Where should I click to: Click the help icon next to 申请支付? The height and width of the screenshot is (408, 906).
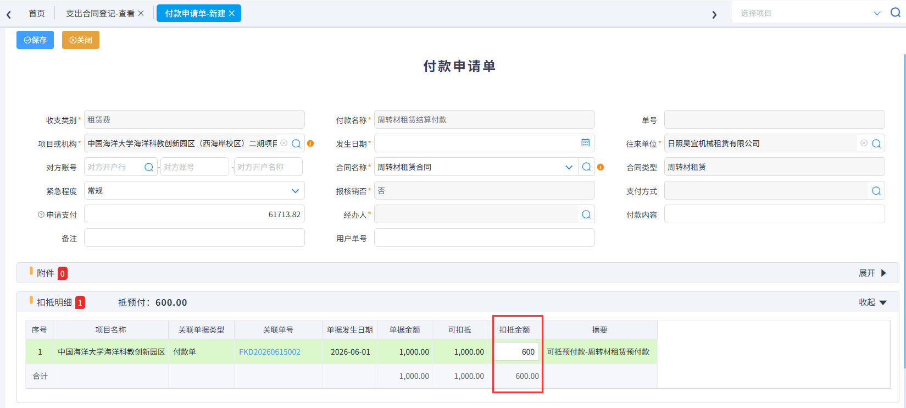41,214
